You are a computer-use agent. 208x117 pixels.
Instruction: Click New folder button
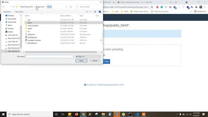[19, 12]
